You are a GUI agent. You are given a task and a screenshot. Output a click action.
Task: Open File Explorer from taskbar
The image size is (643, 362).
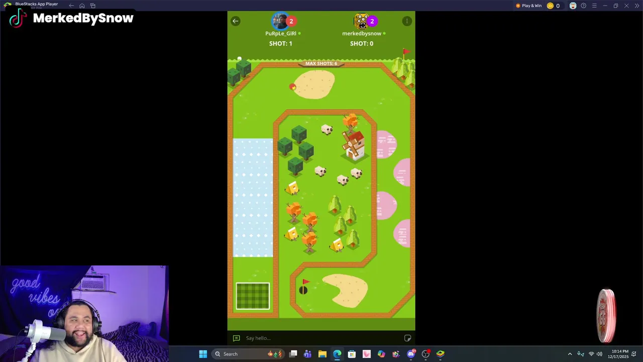point(323,354)
